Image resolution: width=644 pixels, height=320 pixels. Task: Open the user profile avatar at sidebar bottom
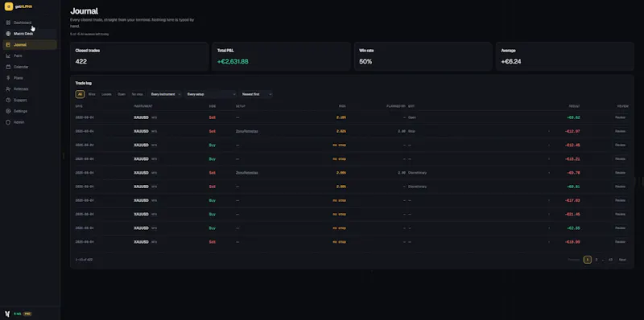click(8, 314)
